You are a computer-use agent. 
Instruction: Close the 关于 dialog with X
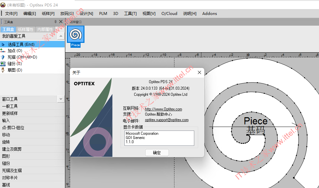199,72
